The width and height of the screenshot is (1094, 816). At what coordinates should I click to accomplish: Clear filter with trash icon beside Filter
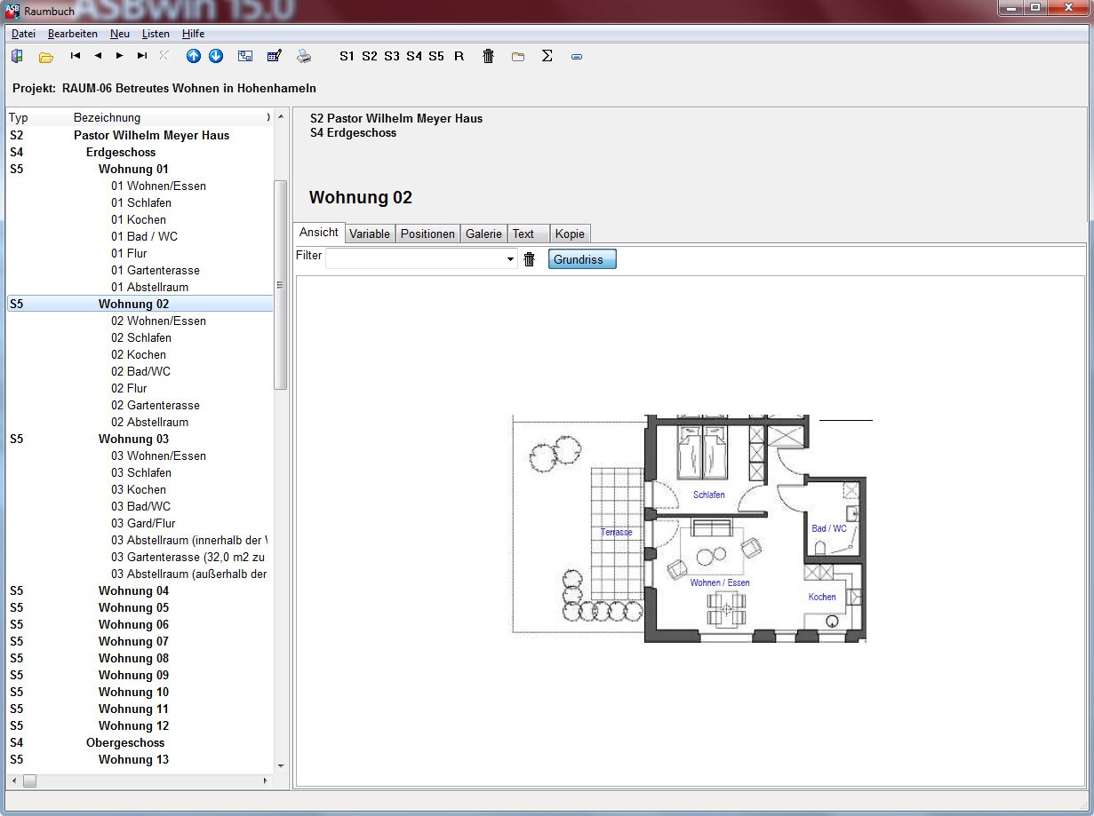530,259
